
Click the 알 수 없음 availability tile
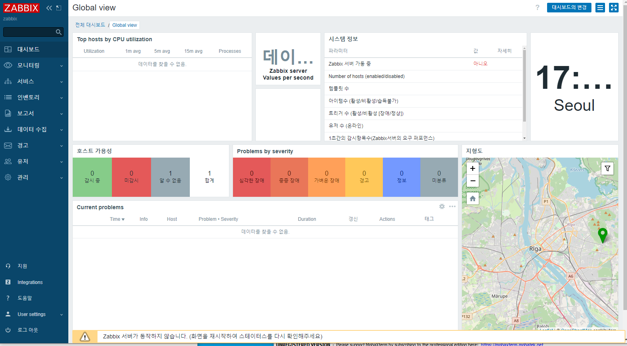click(170, 177)
